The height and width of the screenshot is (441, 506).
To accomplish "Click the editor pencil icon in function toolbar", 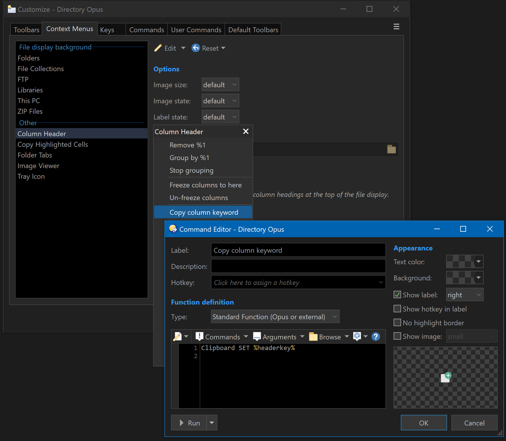I will 177,337.
